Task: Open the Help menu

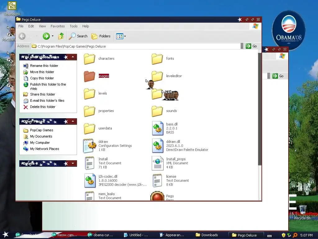Action: [x=86, y=26]
